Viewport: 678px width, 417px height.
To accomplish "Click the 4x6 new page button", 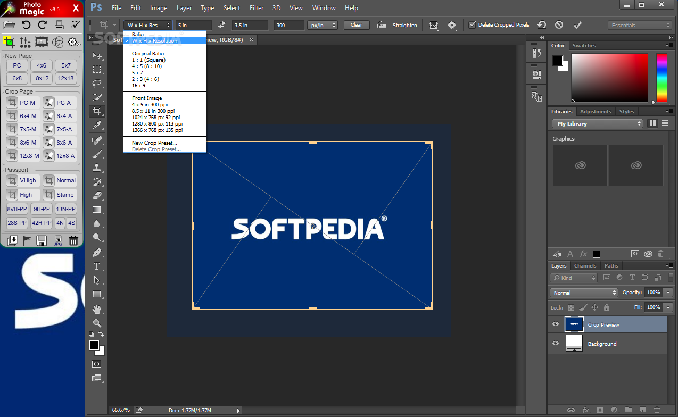I will click(42, 65).
